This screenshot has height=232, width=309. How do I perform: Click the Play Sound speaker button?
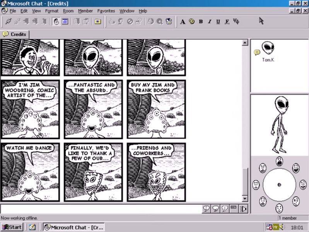[x=243, y=209]
